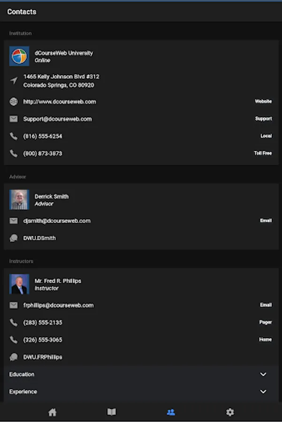
Task: Click the globe icon next to website URL
Action: [14, 102]
